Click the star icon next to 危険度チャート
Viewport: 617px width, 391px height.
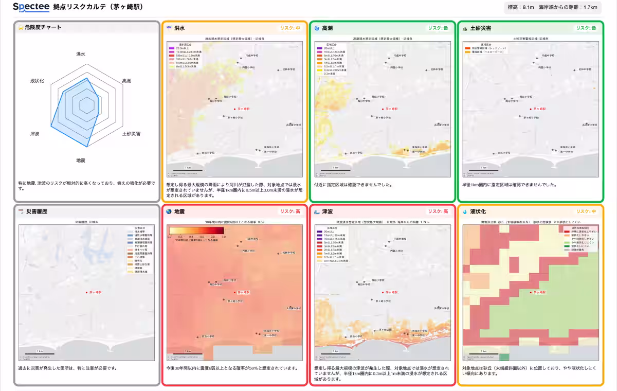coord(21,28)
